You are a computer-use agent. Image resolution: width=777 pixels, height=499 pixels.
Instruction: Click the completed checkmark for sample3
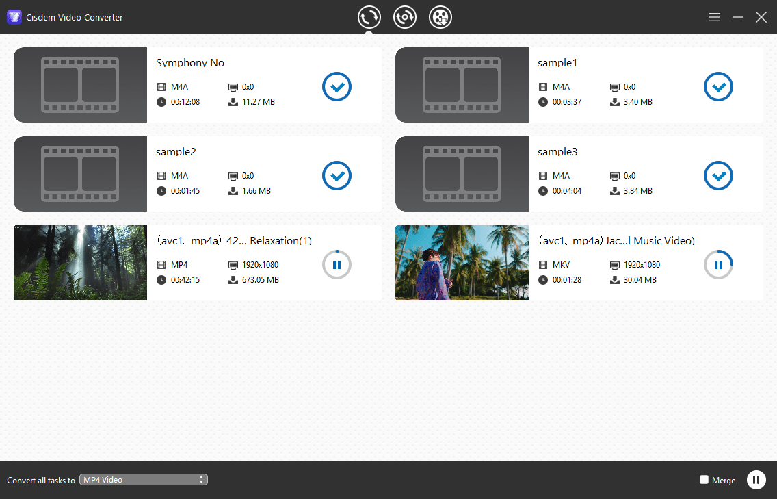pos(718,175)
